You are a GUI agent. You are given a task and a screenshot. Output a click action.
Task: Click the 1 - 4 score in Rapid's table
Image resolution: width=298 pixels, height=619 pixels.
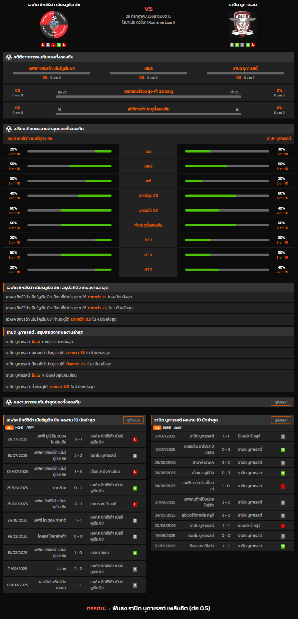[226, 526]
